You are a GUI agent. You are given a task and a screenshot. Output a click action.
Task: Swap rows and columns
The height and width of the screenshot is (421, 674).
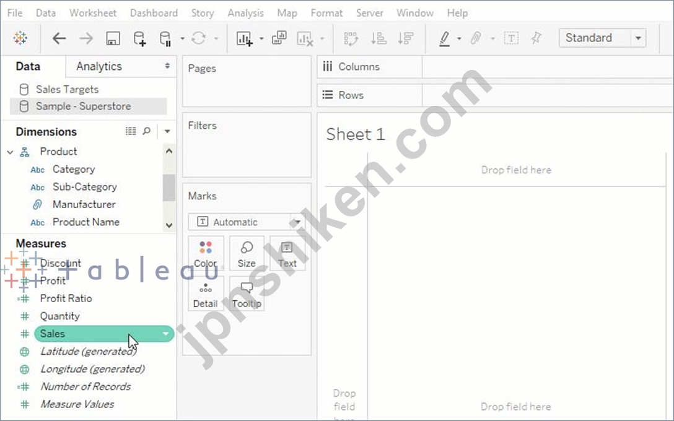click(351, 38)
